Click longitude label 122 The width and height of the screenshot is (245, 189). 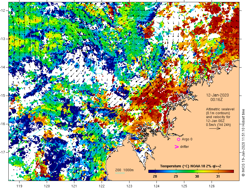coord(102,186)
